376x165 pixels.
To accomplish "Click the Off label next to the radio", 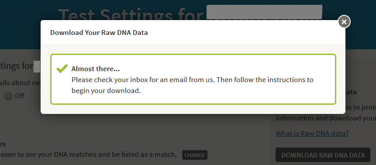I will 20,96.
